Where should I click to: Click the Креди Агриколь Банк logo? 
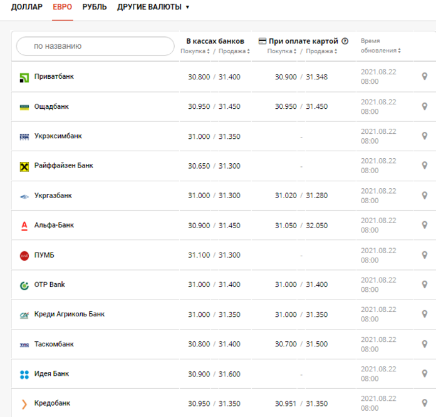click(x=24, y=315)
